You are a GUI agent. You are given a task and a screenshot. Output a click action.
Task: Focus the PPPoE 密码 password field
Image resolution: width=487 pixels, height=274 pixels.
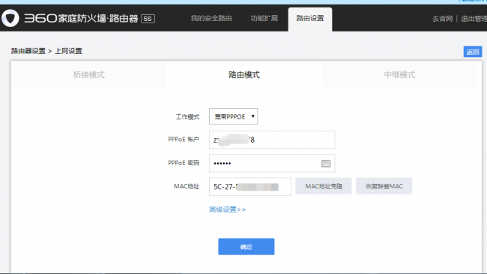pos(272,163)
